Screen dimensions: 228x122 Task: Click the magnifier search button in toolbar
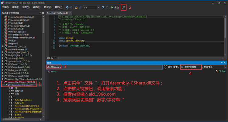(x=124, y=7)
